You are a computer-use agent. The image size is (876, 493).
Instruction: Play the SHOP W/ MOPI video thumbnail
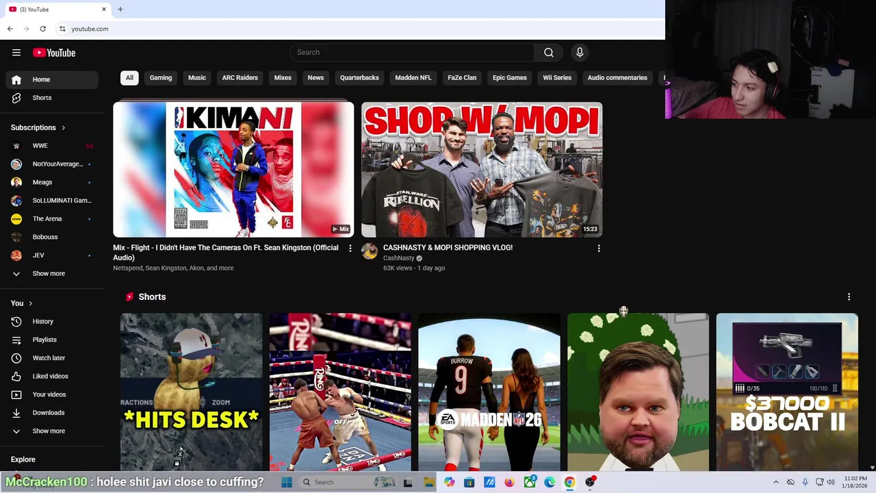pos(482,169)
